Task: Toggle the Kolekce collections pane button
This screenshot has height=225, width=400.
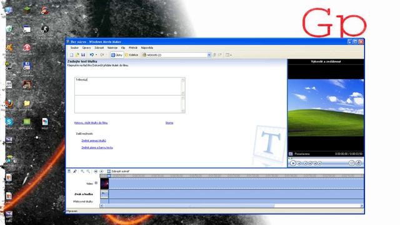Action: pyautogui.click(x=132, y=55)
